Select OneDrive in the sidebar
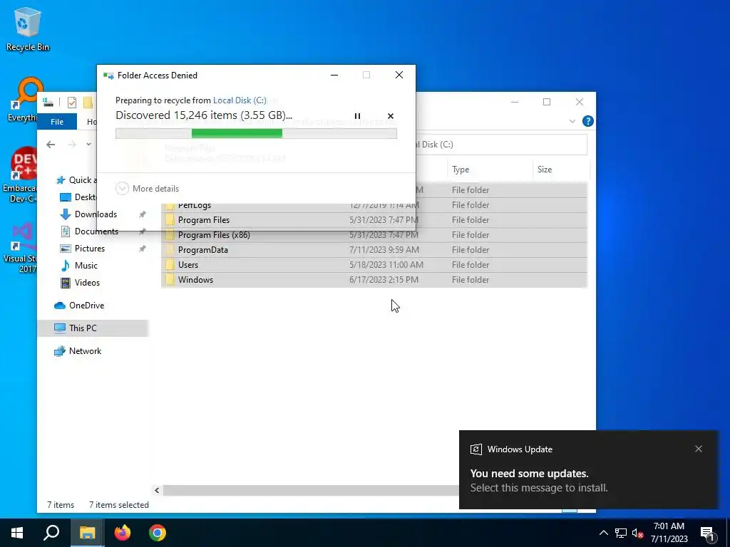Image resolution: width=730 pixels, height=547 pixels. [x=86, y=305]
